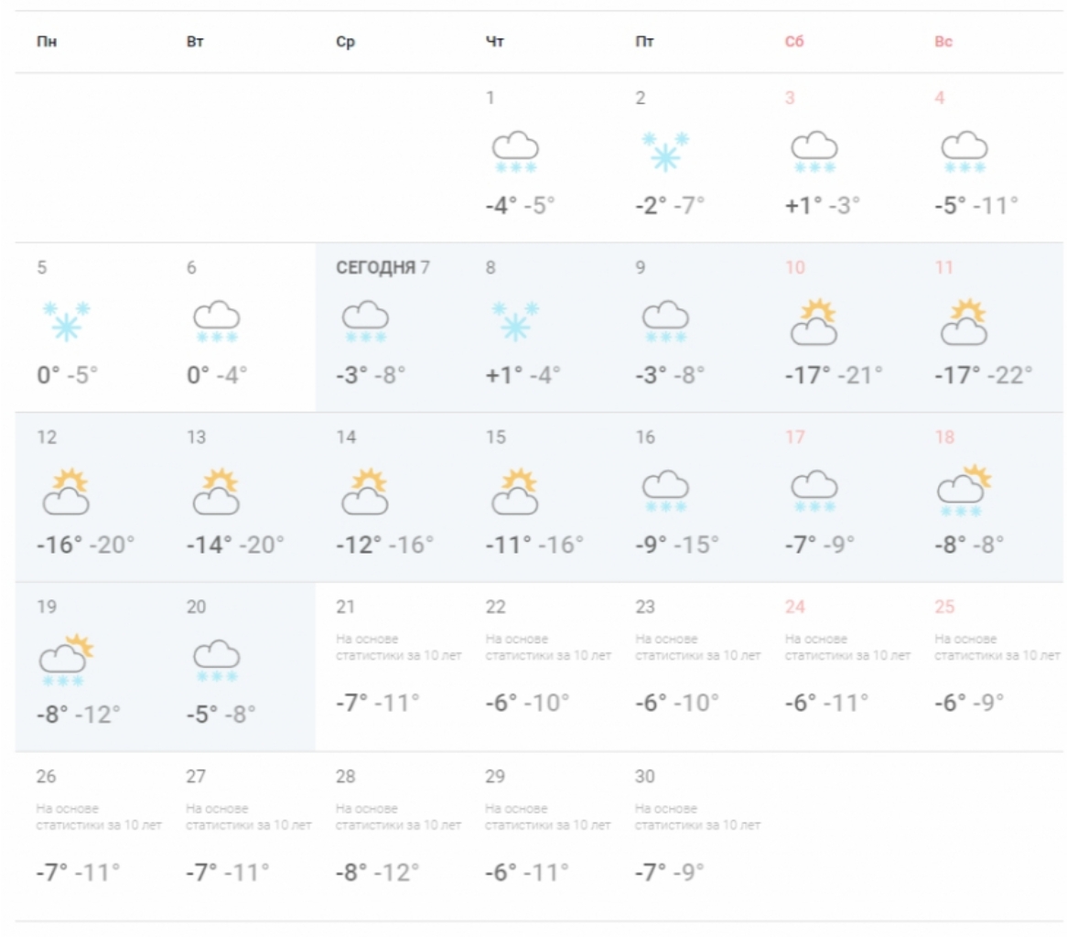Click the snowflake icon for day 2
Image resolution: width=1067 pixels, height=937 pixels.
coord(665,151)
